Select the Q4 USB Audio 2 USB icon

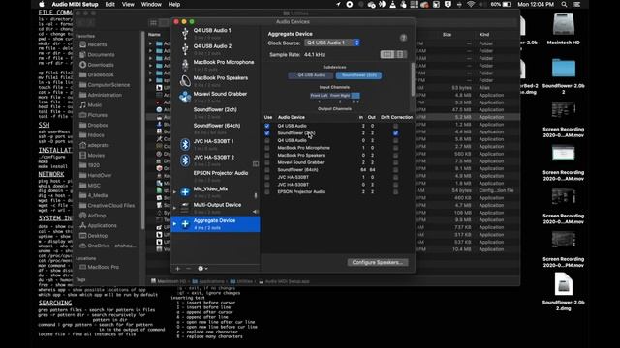(185, 49)
